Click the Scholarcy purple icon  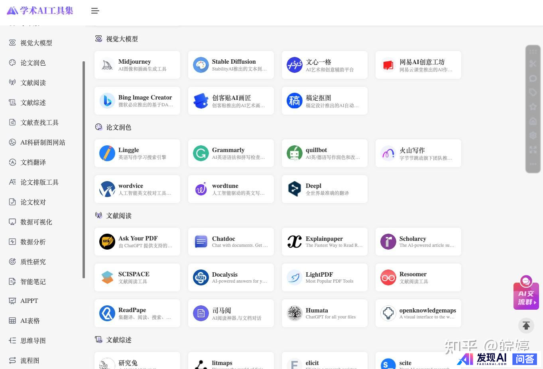(388, 242)
